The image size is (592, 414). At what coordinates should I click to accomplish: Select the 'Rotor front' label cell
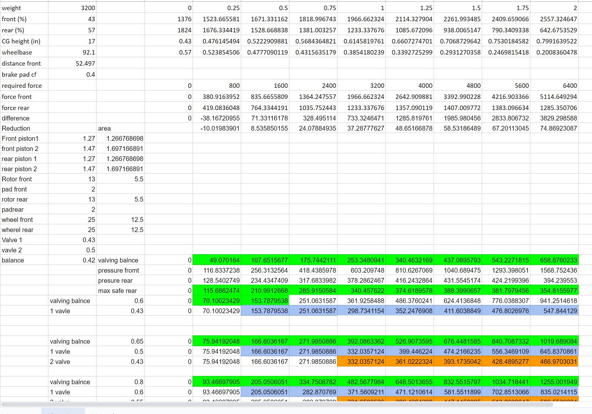pos(24,179)
